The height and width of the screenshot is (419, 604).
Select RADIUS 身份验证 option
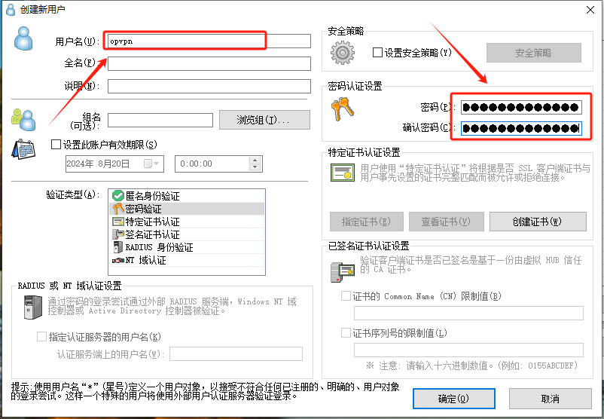(158, 247)
